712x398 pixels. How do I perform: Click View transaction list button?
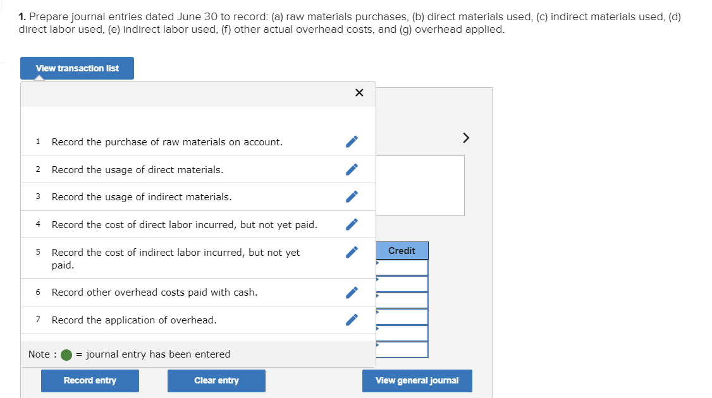(77, 68)
